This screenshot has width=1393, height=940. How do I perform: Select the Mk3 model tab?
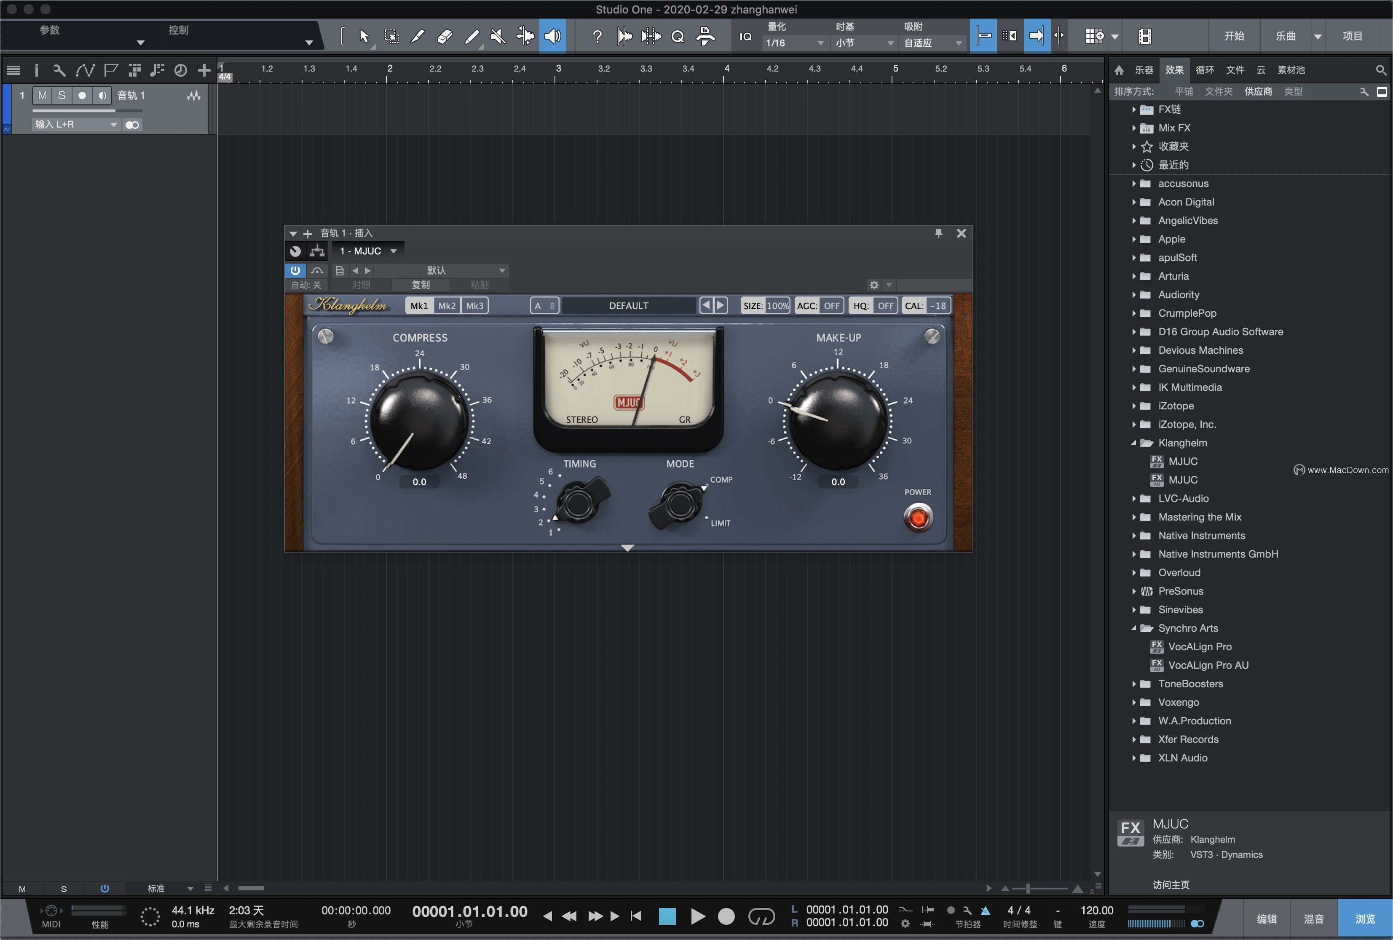coord(474,306)
